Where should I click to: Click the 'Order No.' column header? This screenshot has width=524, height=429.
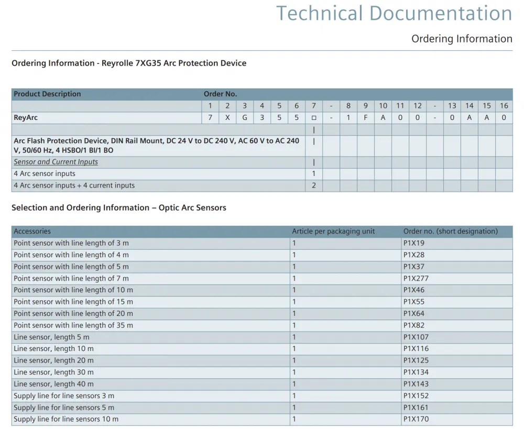point(220,94)
